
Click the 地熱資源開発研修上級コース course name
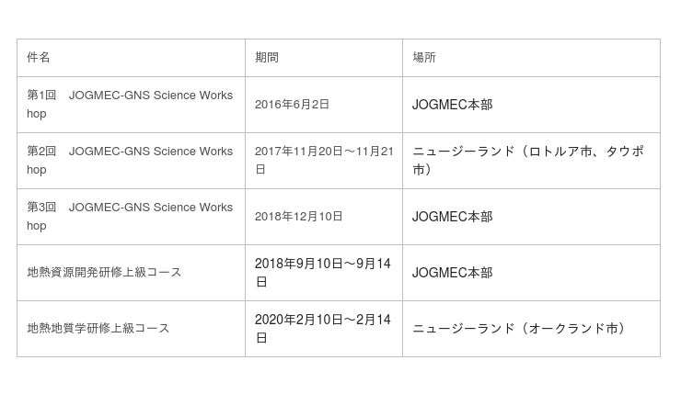(x=104, y=273)
